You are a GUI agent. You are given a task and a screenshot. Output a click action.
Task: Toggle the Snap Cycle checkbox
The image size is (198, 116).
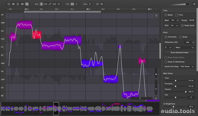183,26
